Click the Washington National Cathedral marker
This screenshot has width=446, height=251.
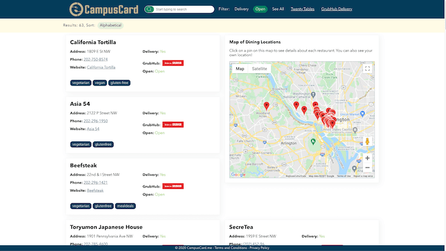[x=313, y=94]
